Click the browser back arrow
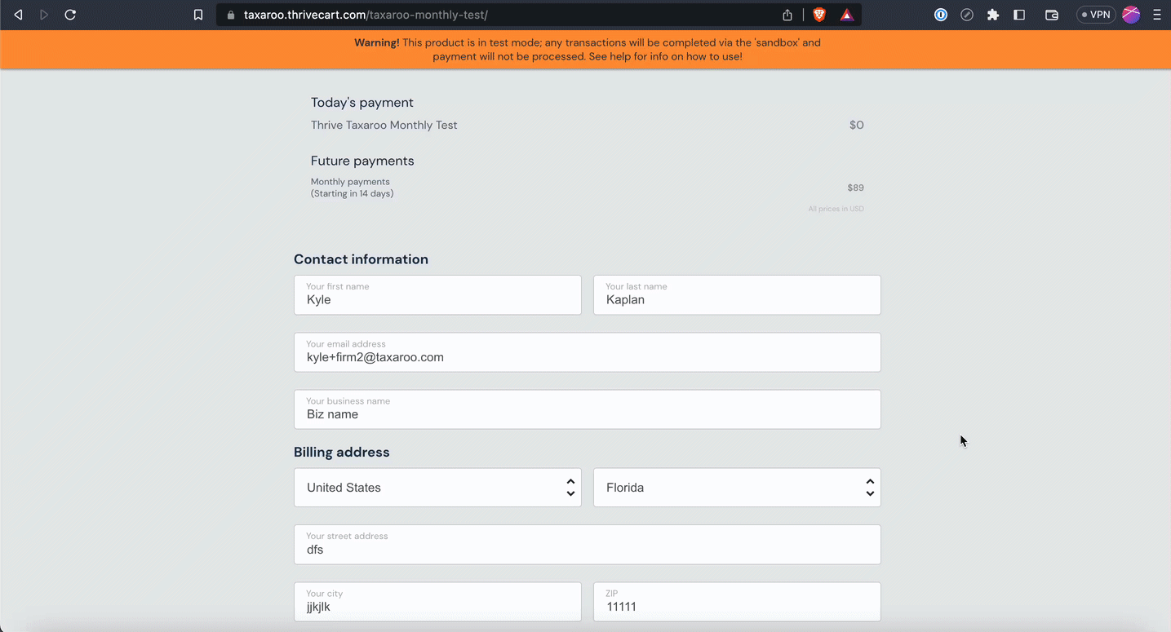Screen dimensions: 1171x632 18,15
